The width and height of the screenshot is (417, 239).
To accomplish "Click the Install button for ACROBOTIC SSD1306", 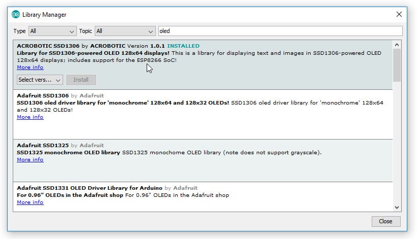I will 81,80.
